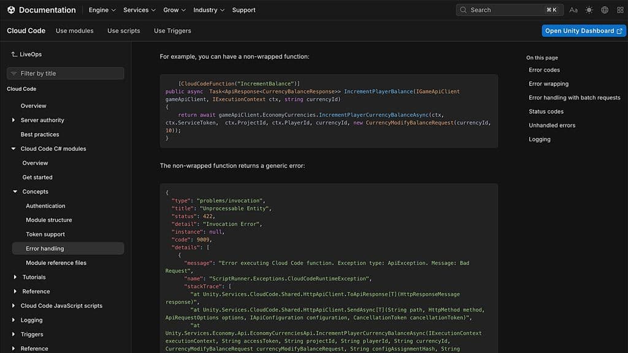Viewport: 628px width, 353px height.
Task: Open text size settings via the Aa icon
Action: coord(573,10)
